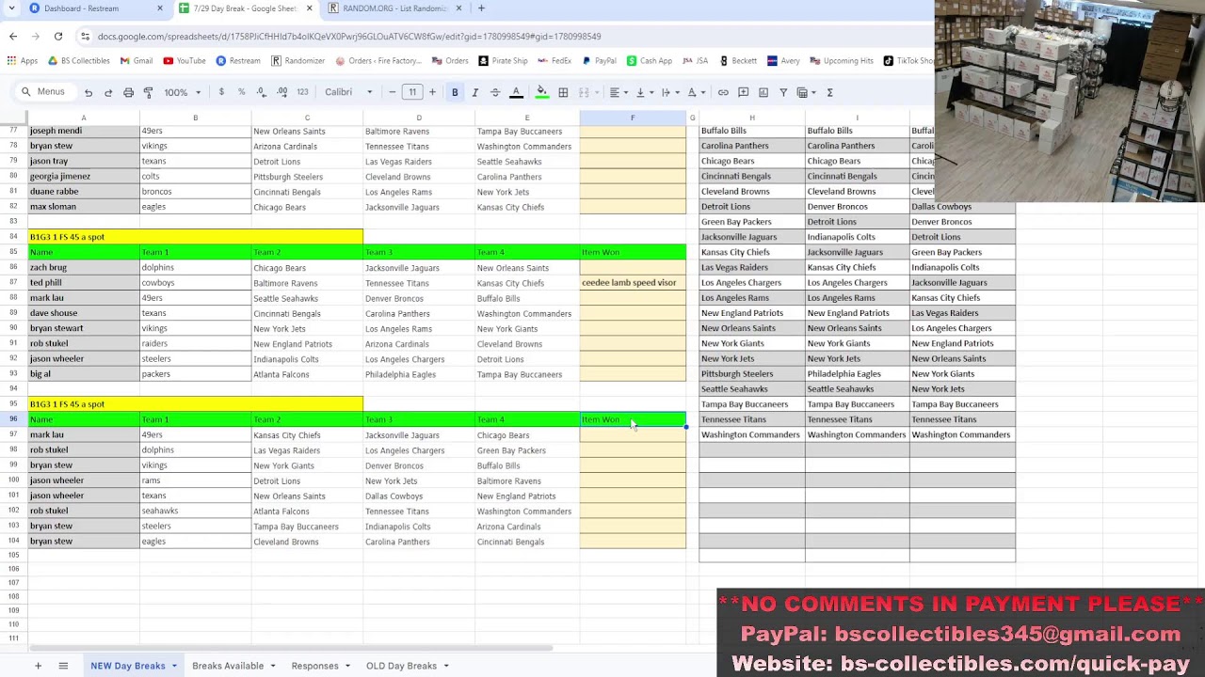Insert a chart
Screen dimensions: 1205x677
pyautogui.click(x=763, y=92)
